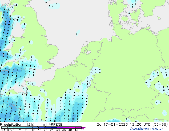Select the legend swatch between 15 and 20

point(41,128)
